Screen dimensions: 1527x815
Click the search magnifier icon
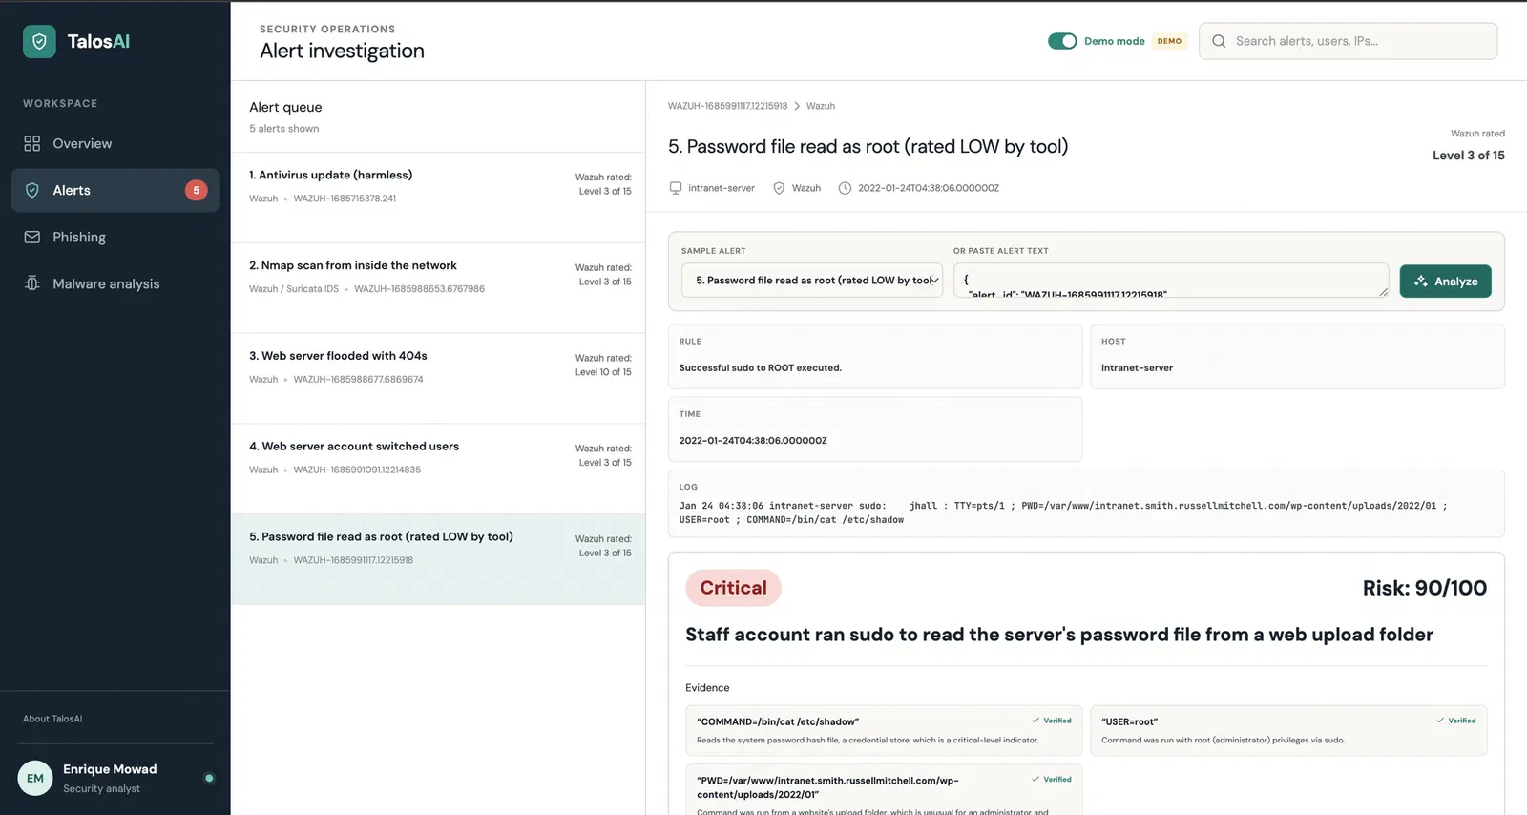1219,41
